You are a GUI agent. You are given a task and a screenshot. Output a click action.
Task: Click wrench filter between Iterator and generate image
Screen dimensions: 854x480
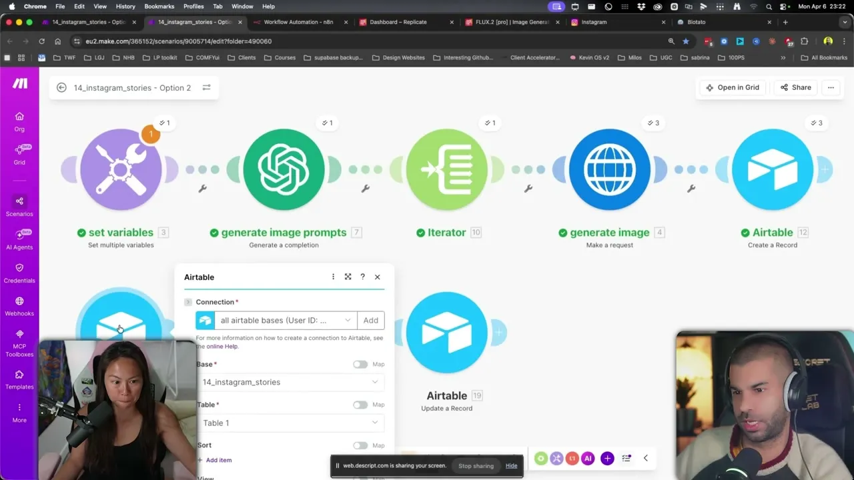[528, 189]
